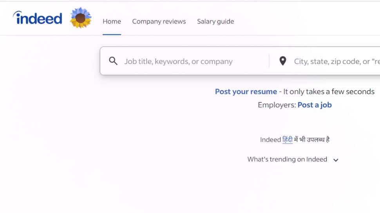The width and height of the screenshot is (380, 213).
Task: Click the blue underline beneath Home
Action: coord(112,34)
